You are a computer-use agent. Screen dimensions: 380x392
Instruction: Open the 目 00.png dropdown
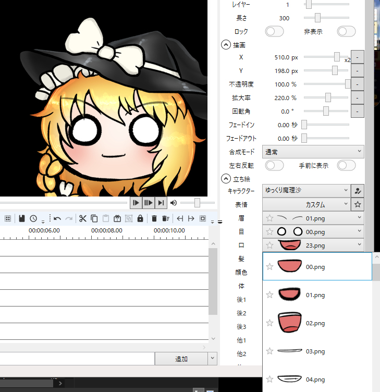point(313,232)
